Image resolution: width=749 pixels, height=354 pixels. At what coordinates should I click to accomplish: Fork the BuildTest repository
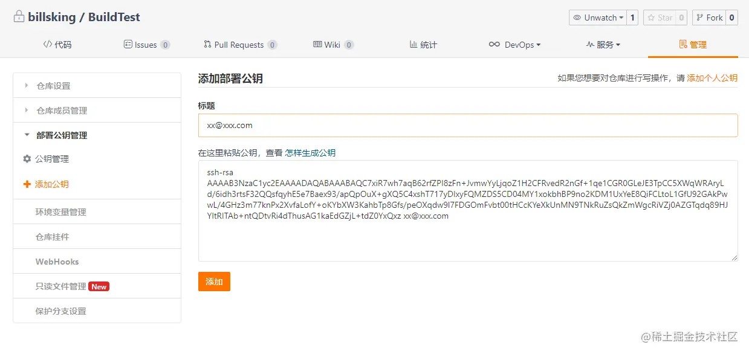coord(709,18)
